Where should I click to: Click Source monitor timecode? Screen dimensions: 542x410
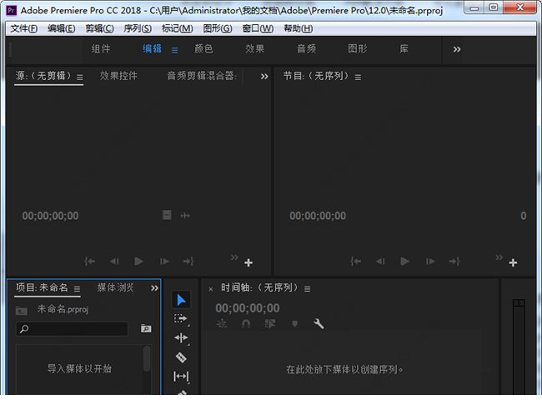[51, 216]
